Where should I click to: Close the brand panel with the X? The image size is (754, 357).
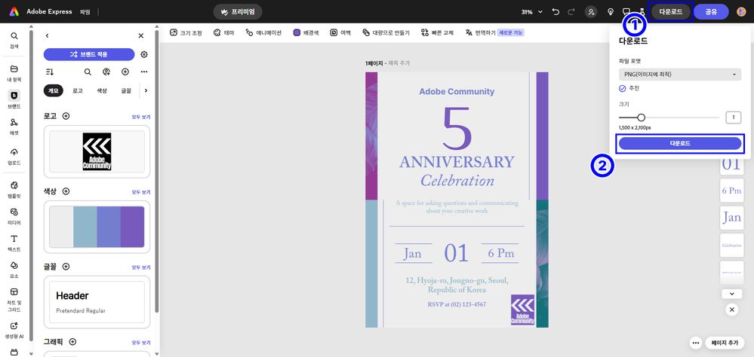click(x=141, y=35)
